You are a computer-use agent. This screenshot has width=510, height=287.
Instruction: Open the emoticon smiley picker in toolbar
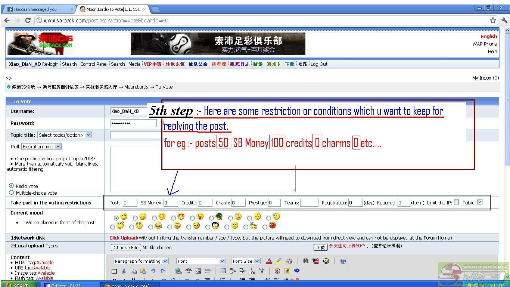(x=326, y=261)
